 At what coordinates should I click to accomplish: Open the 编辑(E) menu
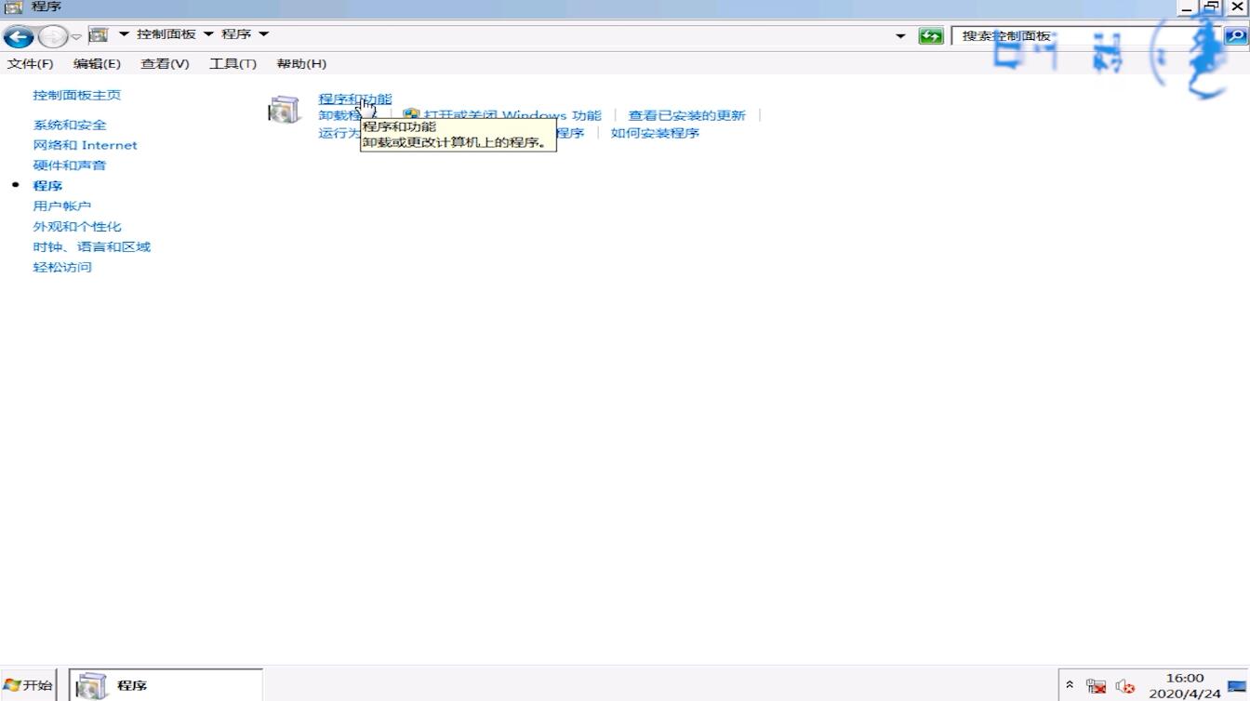pyautogui.click(x=97, y=64)
